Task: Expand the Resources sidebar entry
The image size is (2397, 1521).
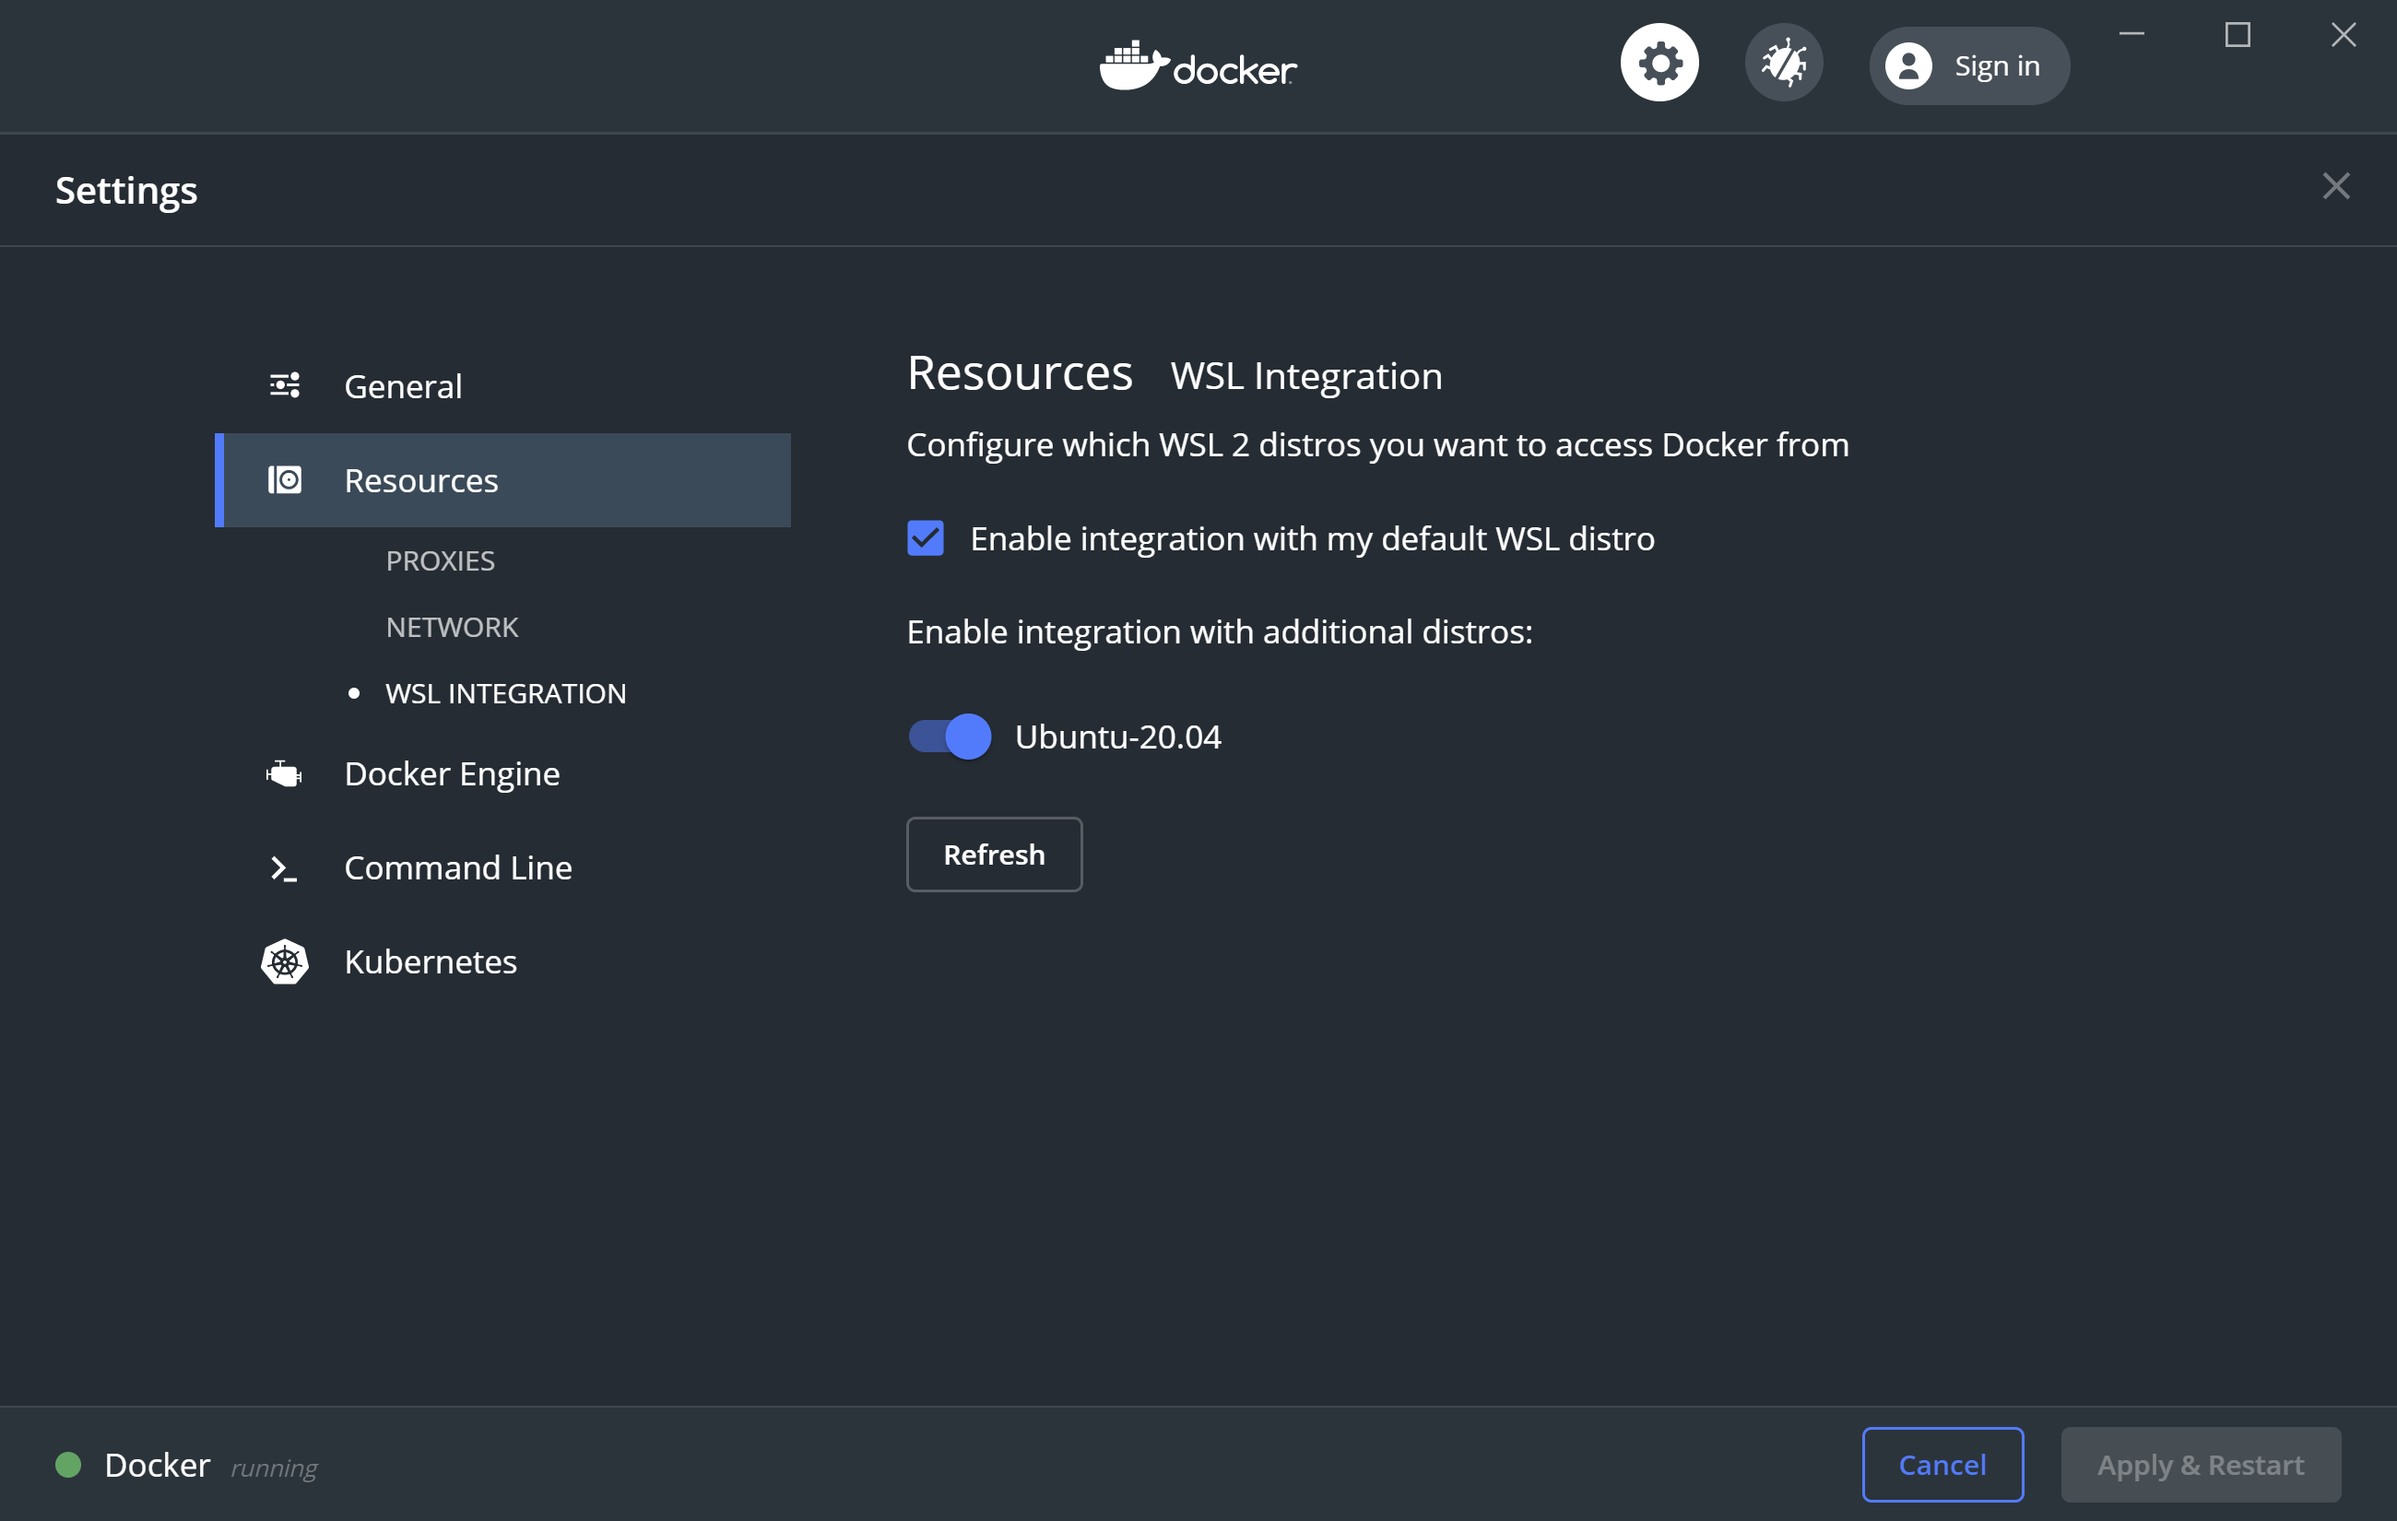Action: tap(421, 479)
